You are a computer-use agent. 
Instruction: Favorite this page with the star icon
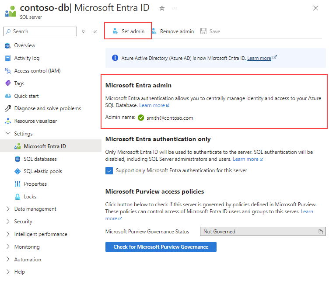tap(162, 8)
